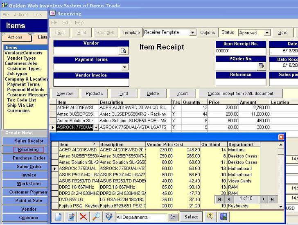Click the magnifying glass search icon
Screen dimensions: 298x225
click(96, 217)
